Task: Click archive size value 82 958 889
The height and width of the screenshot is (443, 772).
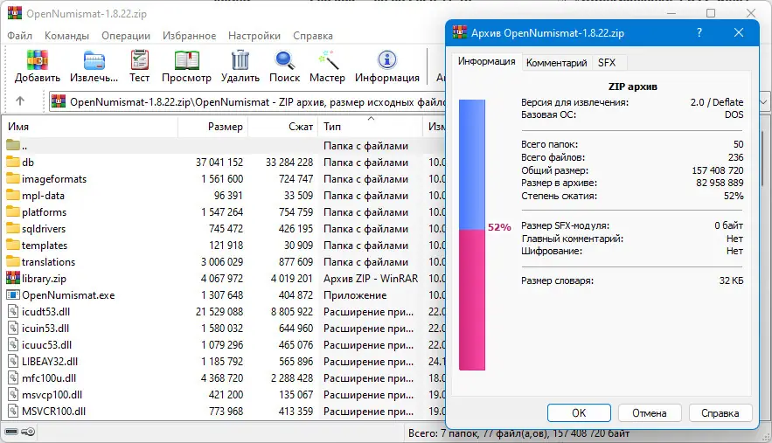Action: click(720, 183)
